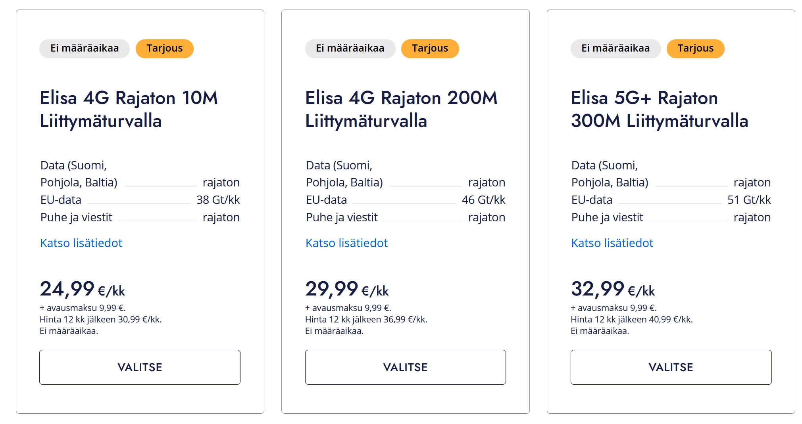This screenshot has height=424, width=802.
Task: Click the Elisa 4G Rajaton 10M Liittymäturvalla heading
Action: pyautogui.click(x=129, y=109)
